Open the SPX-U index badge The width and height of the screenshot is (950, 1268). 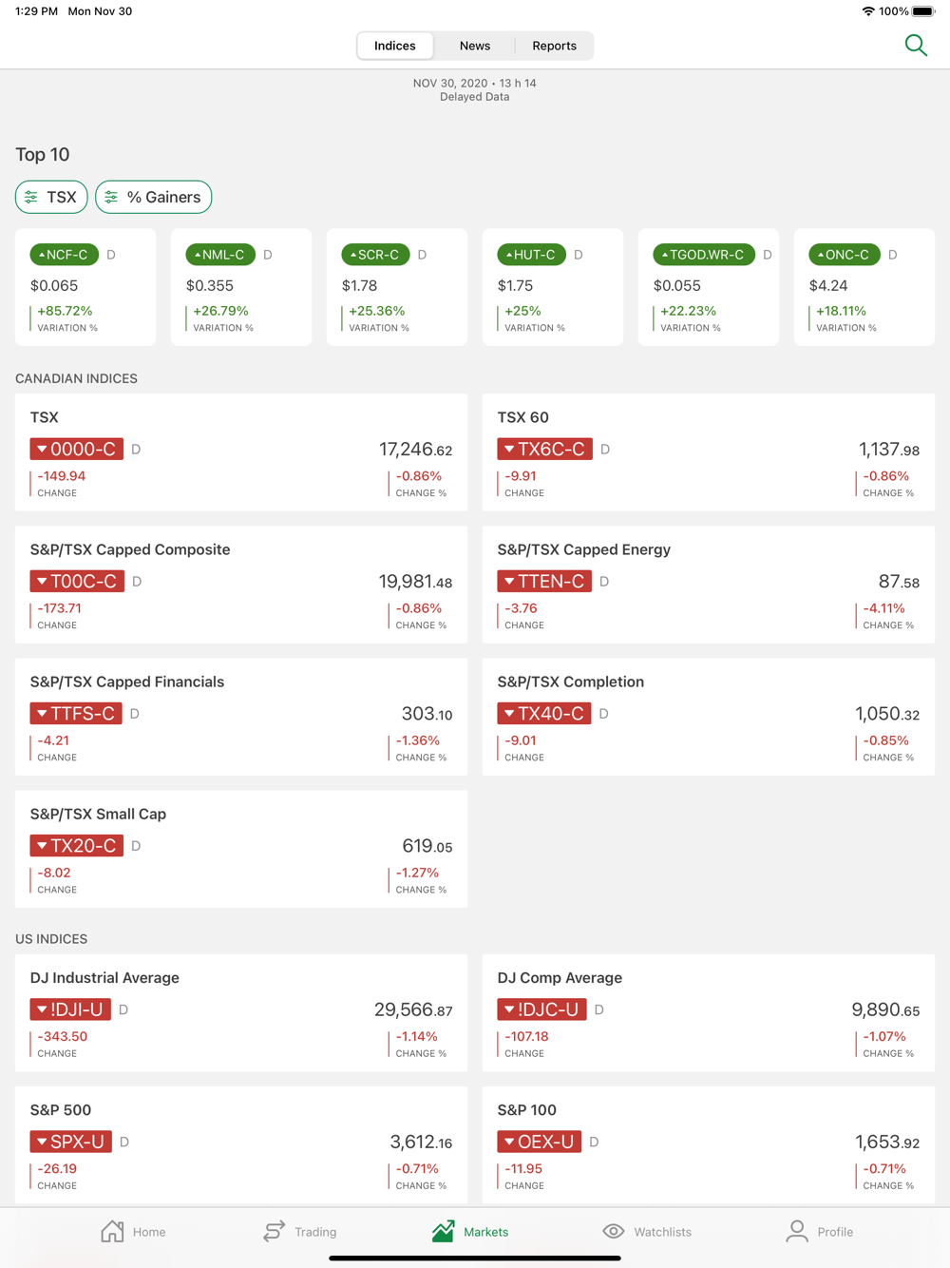tap(71, 1142)
